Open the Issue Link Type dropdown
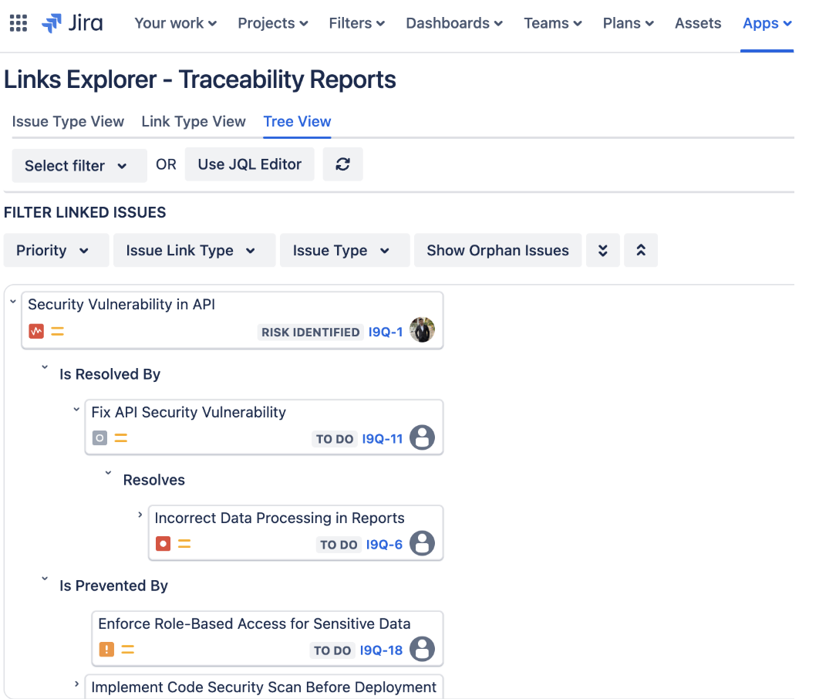This screenshot has height=699, width=836. click(194, 250)
